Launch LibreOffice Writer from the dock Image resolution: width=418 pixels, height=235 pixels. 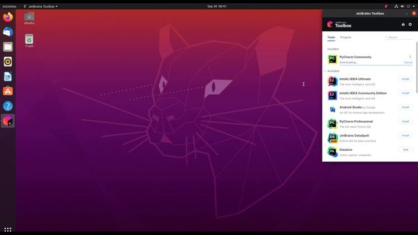click(x=8, y=76)
